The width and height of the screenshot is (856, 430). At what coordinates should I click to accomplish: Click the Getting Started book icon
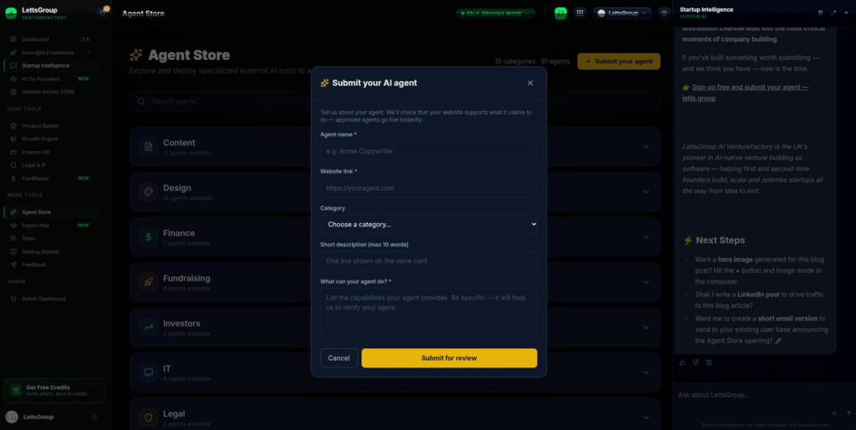tap(13, 252)
